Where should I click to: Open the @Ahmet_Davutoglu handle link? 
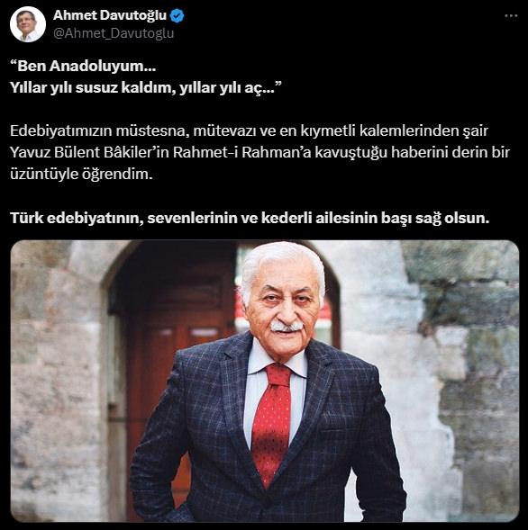[114, 33]
